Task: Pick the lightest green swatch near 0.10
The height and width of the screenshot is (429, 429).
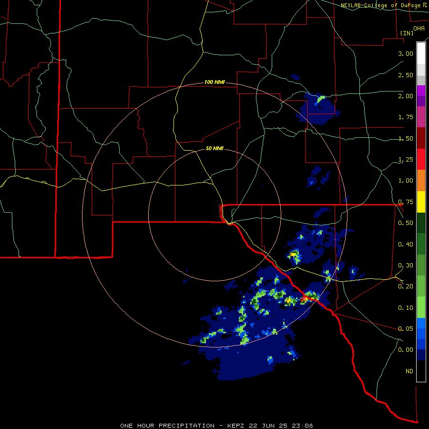Action: click(421, 307)
